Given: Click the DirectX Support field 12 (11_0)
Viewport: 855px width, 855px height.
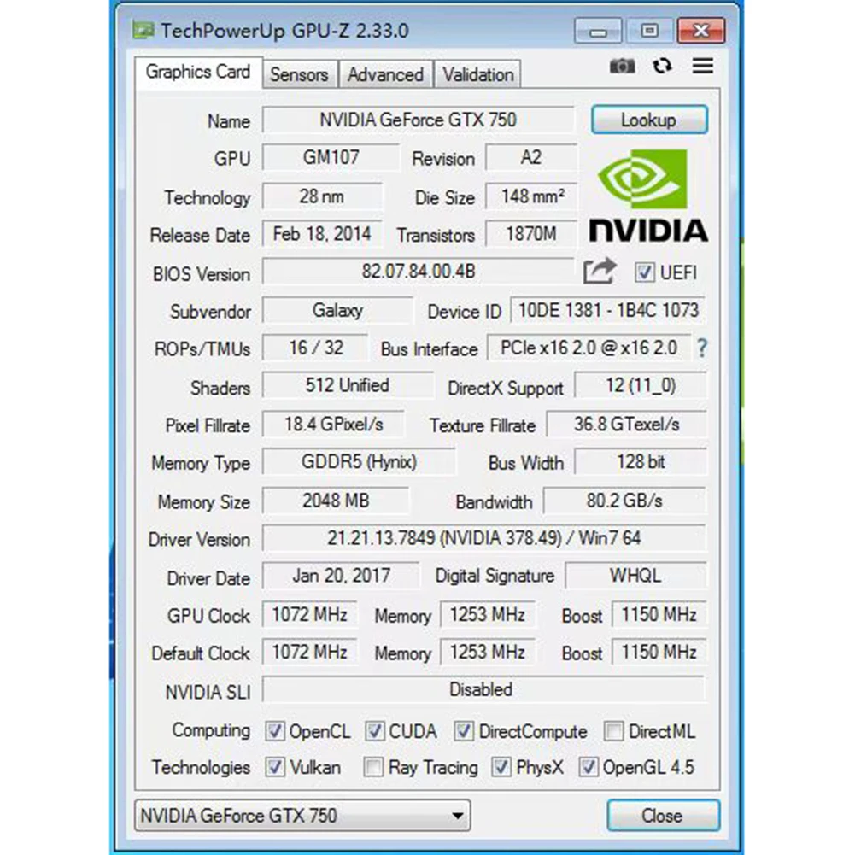Looking at the screenshot, I should pos(641,385).
